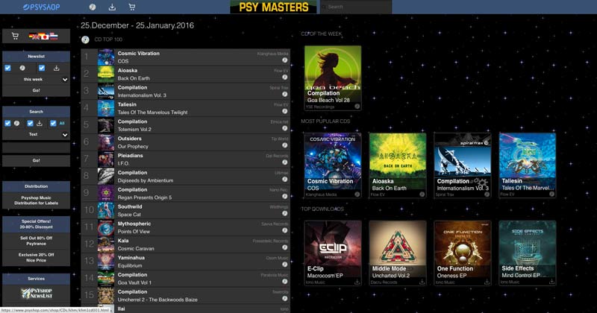This screenshot has width=597, height=313.
Task: Click CD icon on Goa Vault Vol 1 row
Action: click(284, 282)
